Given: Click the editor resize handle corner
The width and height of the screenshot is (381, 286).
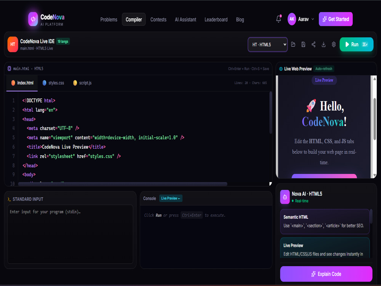Looking at the screenshot, I should click(271, 184).
